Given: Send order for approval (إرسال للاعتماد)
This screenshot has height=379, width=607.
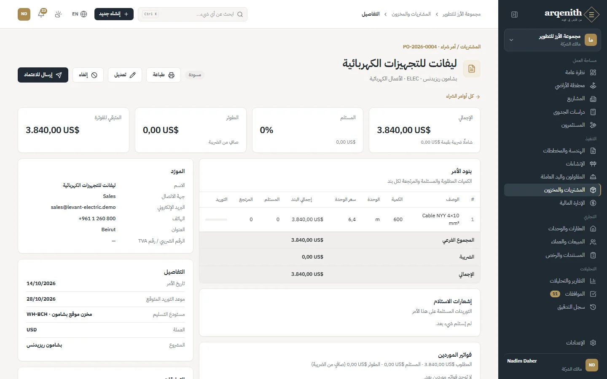Looking at the screenshot, I should (43, 75).
